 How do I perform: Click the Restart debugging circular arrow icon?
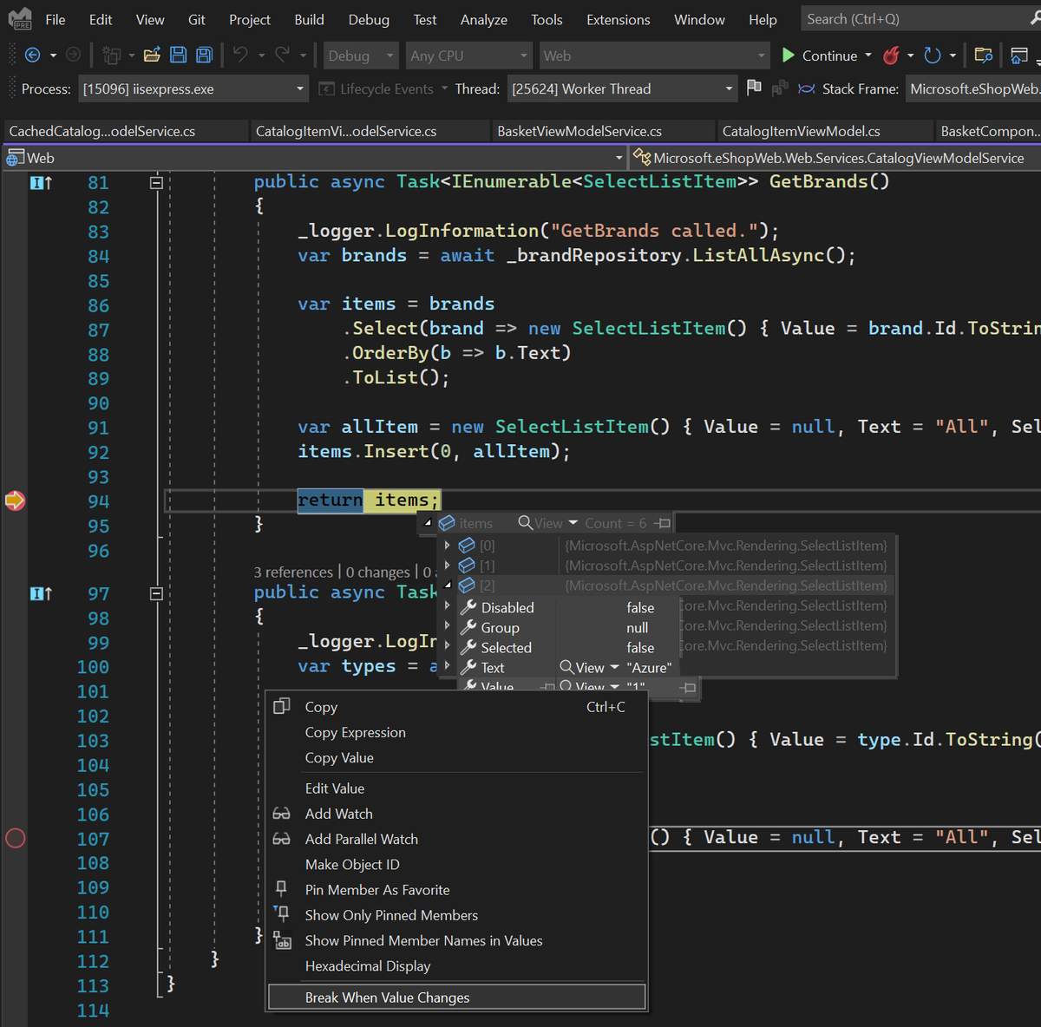tap(933, 56)
